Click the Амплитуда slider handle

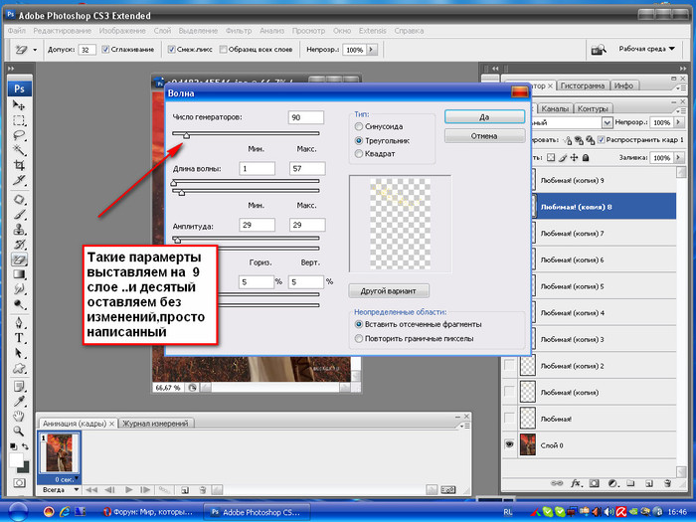click(x=177, y=241)
